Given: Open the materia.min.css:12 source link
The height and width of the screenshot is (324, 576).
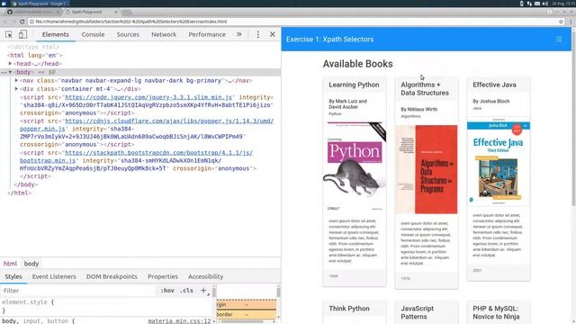Looking at the screenshot, I should [x=179, y=321].
